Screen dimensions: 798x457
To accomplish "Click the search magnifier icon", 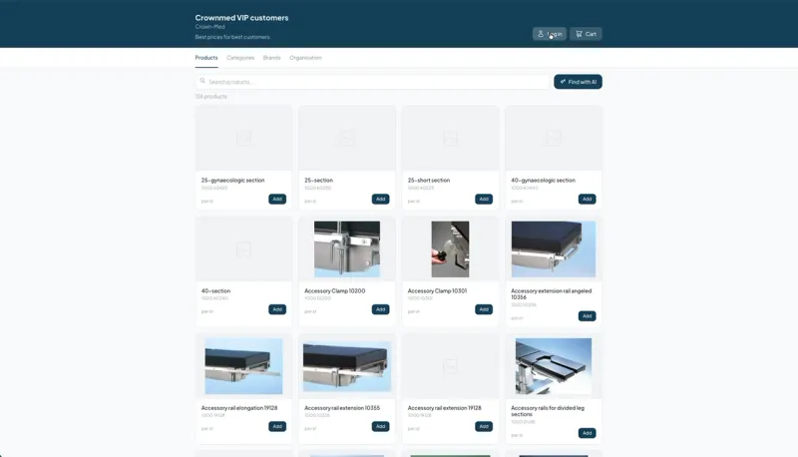I will [202, 81].
